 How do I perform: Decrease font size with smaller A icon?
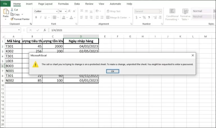coord(74,11)
